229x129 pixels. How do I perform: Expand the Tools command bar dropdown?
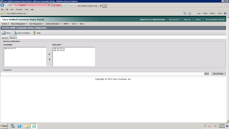point(220,13)
